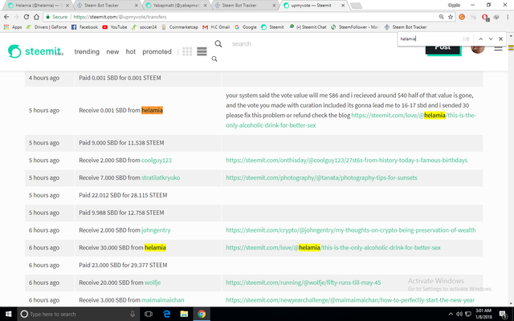
Task: Open Task View on taskbar
Action: pos(149,314)
